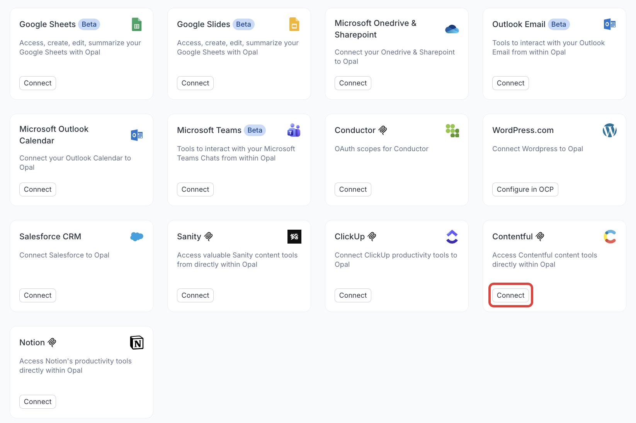636x423 pixels.
Task: Connect Microsoft Outlook Calendar
Action: tap(38, 189)
